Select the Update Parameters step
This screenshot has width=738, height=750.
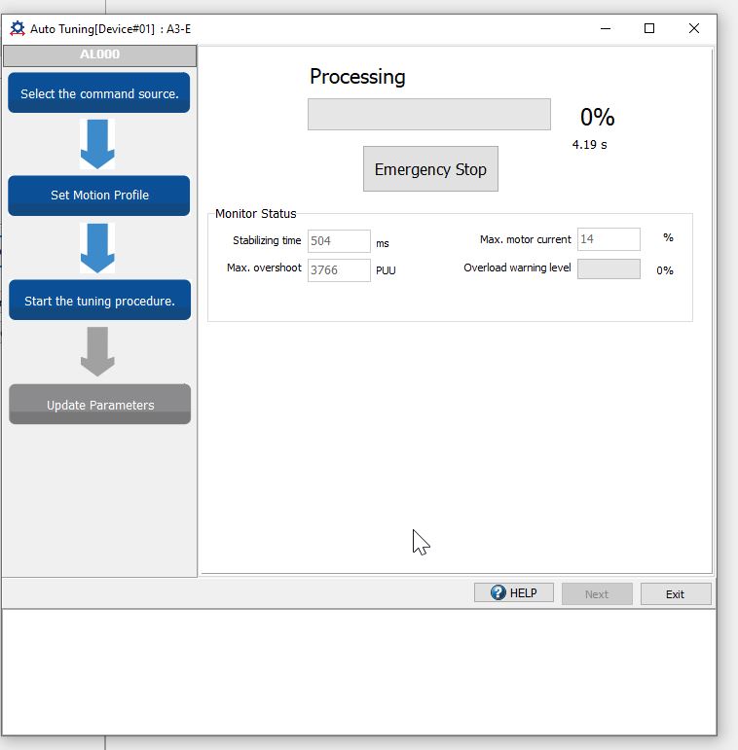tap(99, 404)
